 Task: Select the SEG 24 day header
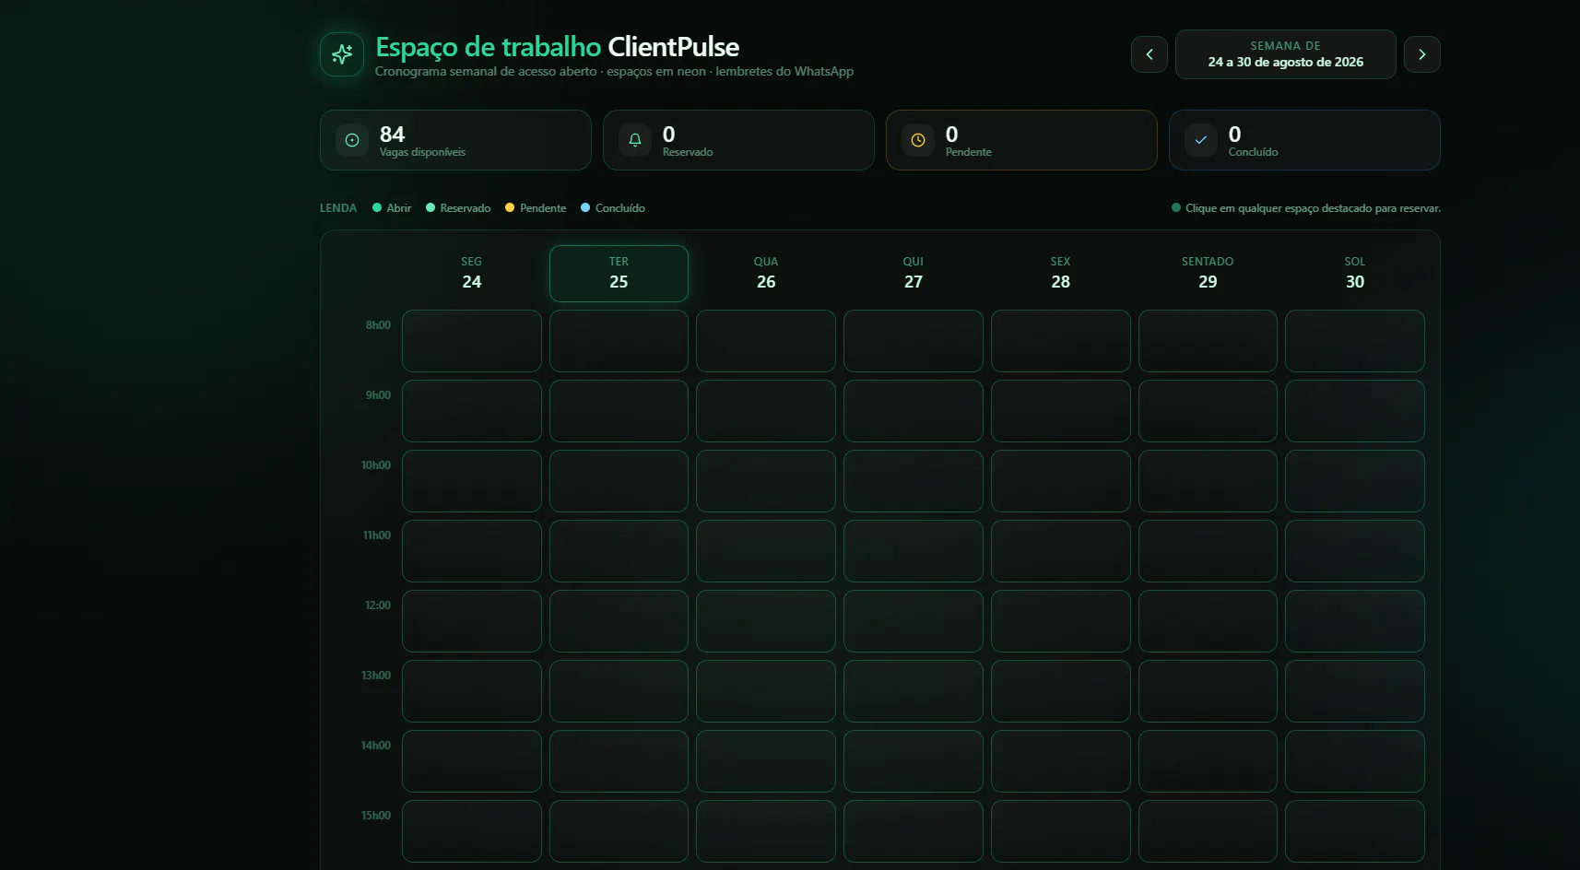point(472,273)
